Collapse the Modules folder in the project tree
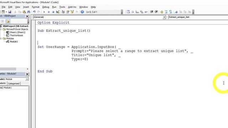The height and width of the screenshot is (128, 228). tap(1, 39)
